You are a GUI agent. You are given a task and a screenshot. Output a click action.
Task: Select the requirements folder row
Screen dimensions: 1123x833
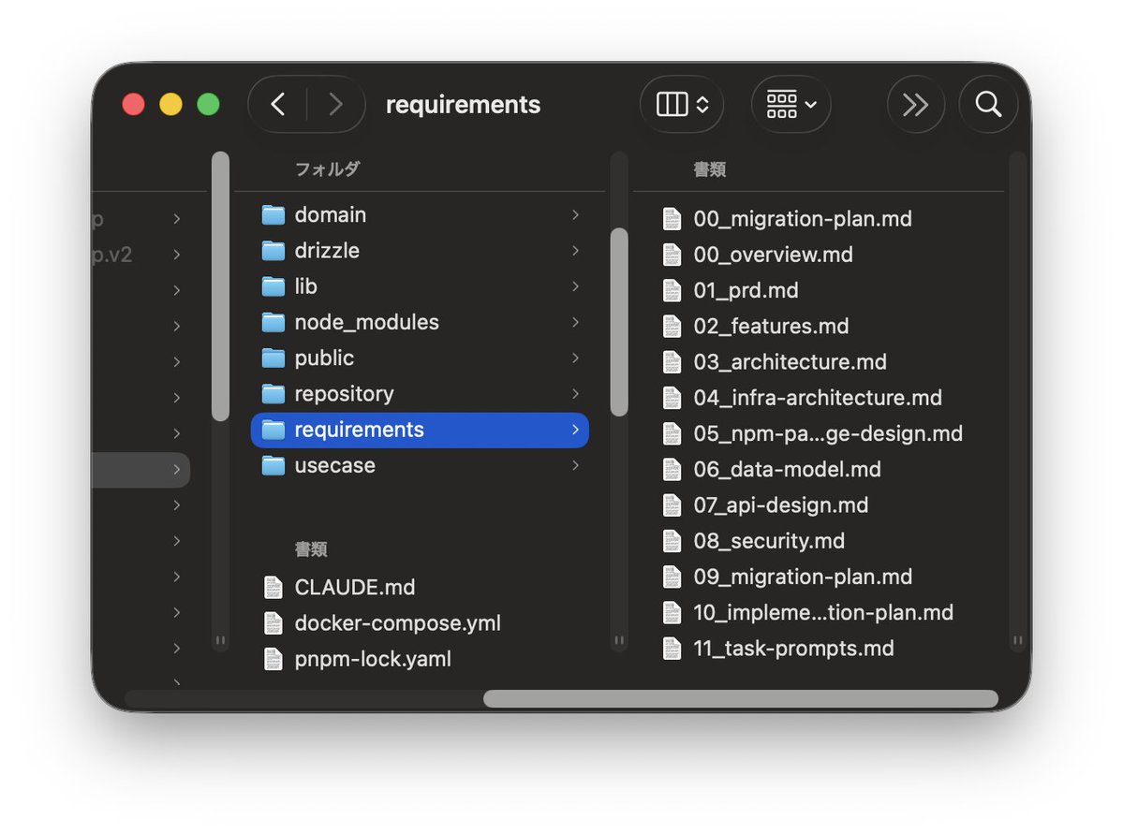coord(420,430)
